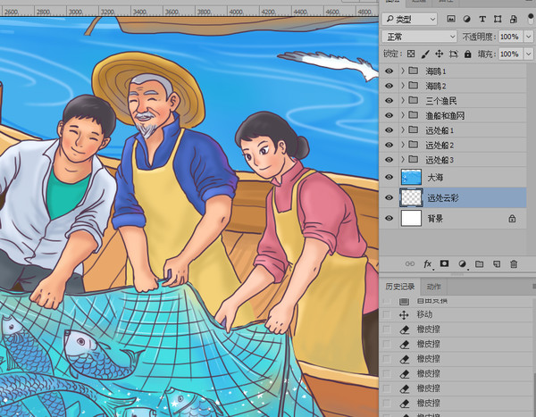The height and width of the screenshot is (417, 536).
Task: Click the 背景 layer thumbnail
Action: point(411,218)
